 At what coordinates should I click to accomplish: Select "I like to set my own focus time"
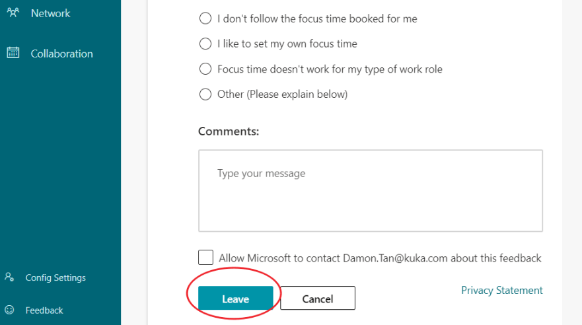205,44
